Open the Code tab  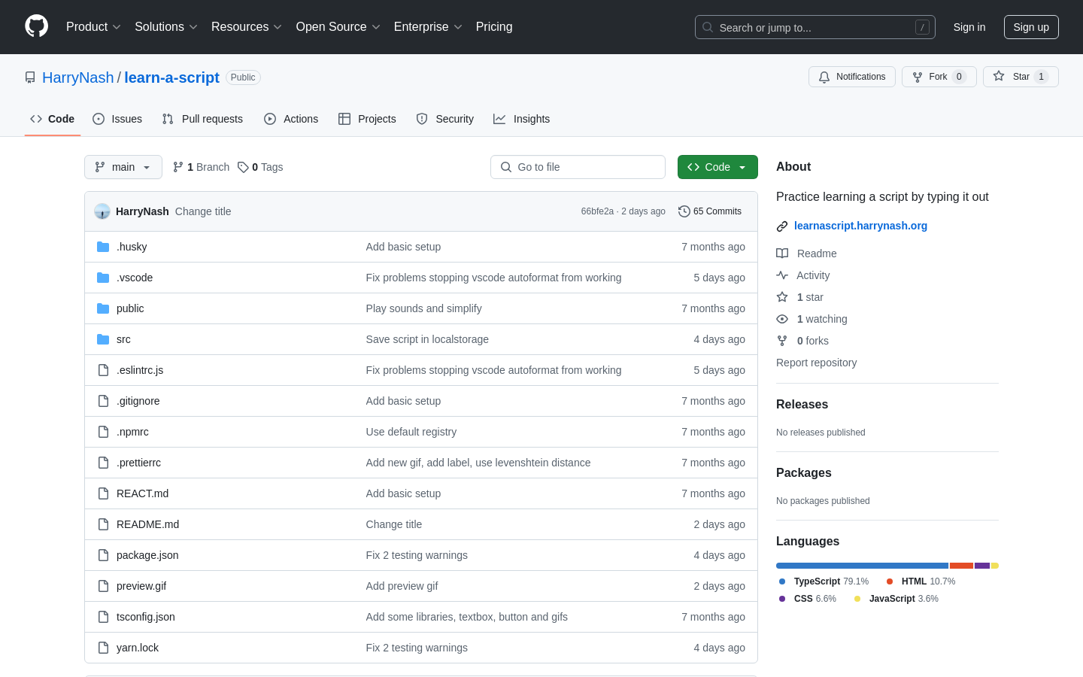[x=53, y=119]
